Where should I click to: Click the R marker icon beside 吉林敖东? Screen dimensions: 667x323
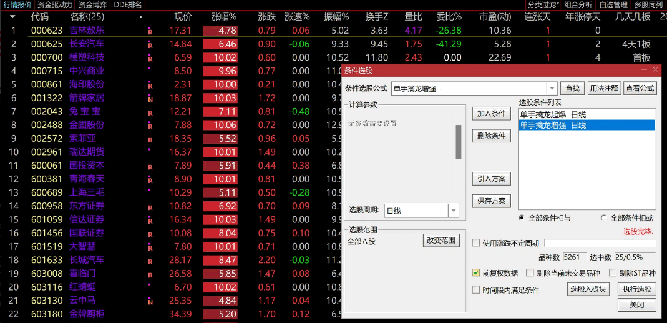click(150, 31)
